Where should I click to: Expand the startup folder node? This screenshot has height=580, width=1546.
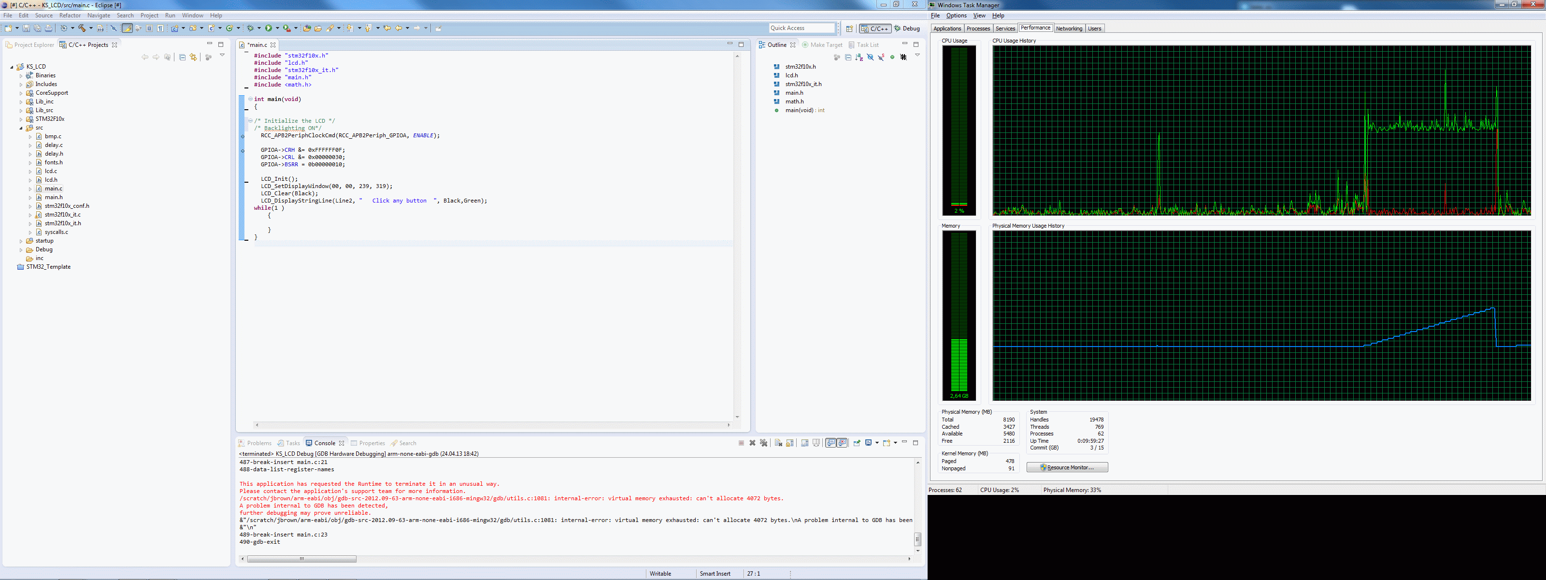pos(21,241)
